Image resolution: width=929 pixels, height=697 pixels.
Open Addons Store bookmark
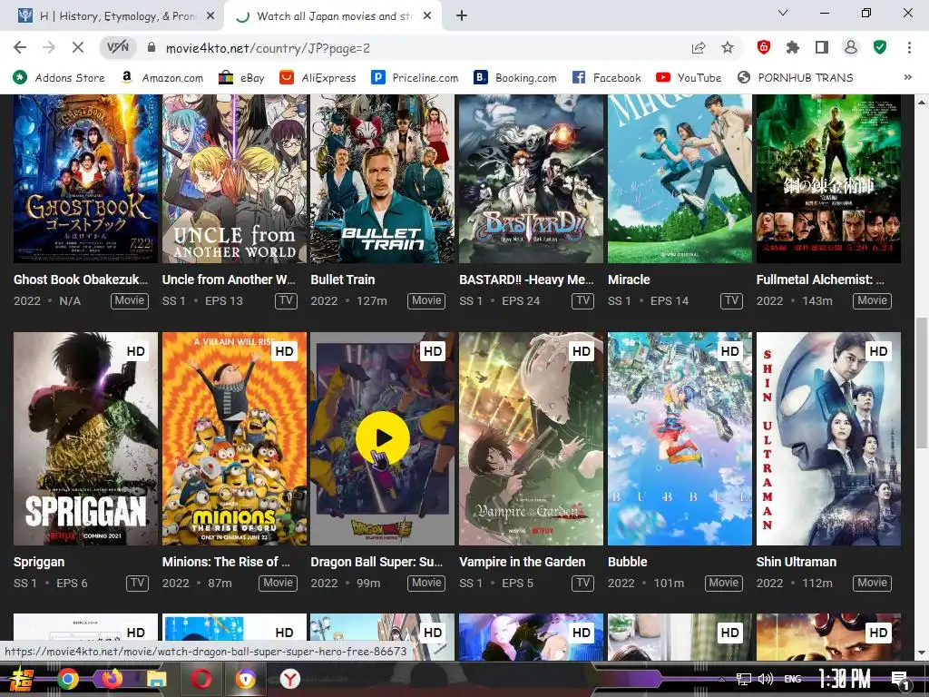click(59, 78)
